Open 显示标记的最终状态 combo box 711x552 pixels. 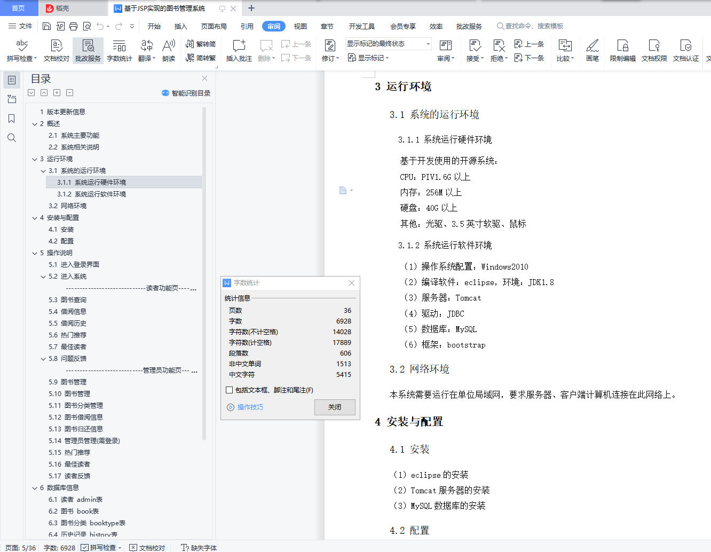click(388, 44)
